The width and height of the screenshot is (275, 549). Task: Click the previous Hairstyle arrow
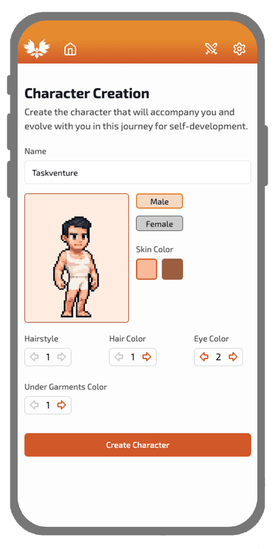coord(34,357)
